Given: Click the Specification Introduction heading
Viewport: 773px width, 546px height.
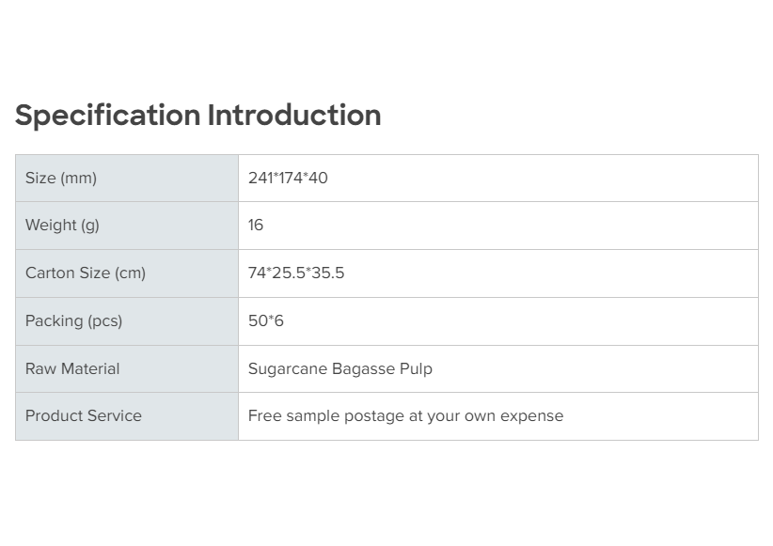Looking at the screenshot, I should click(x=197, y=116).
